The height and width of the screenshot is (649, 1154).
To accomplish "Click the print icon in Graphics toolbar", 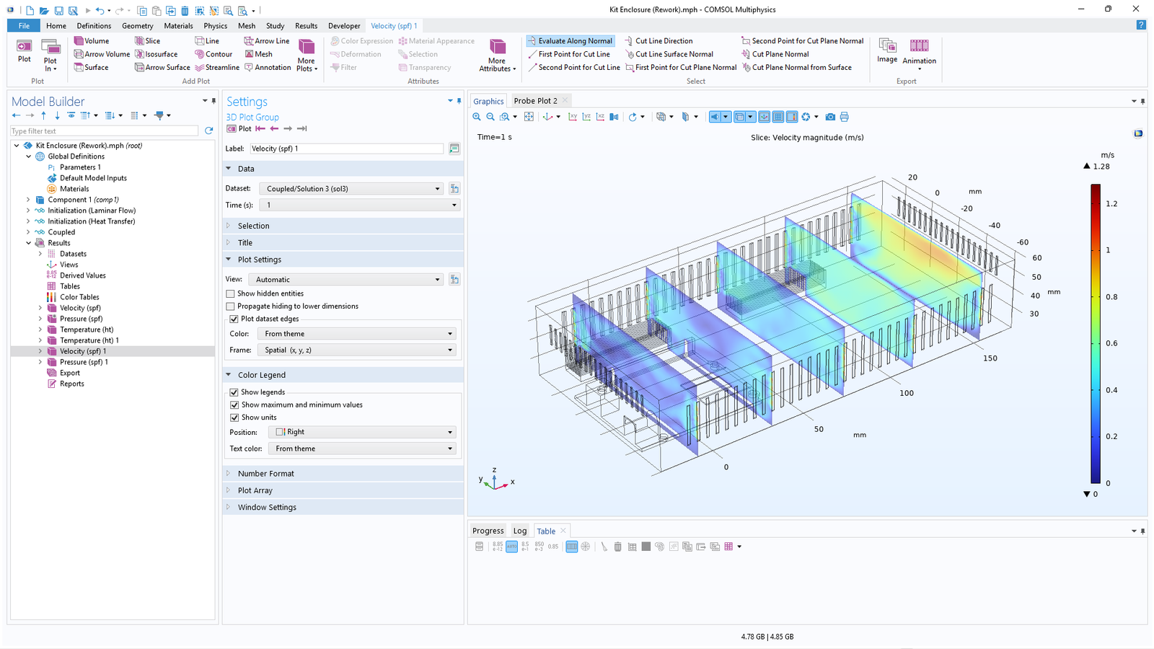I will [845, 117].
